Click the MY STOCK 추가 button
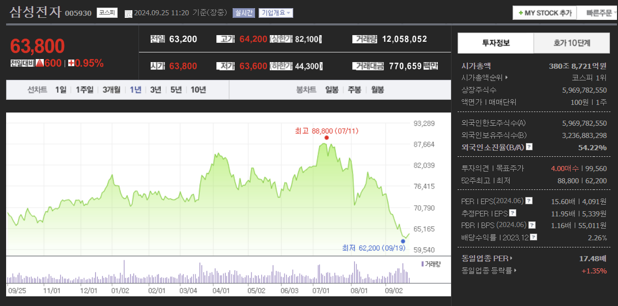Image resolution: width=618 pixels, height=306 pixels. pos(545,12)
